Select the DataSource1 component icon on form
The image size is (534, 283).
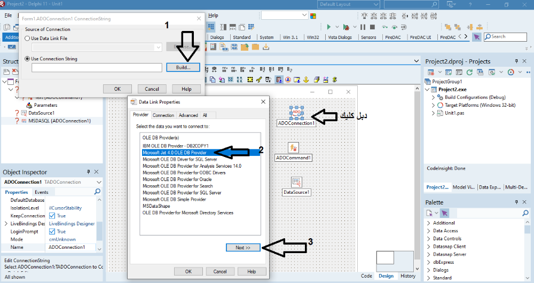pyautogui.click(x=296, y=182)
